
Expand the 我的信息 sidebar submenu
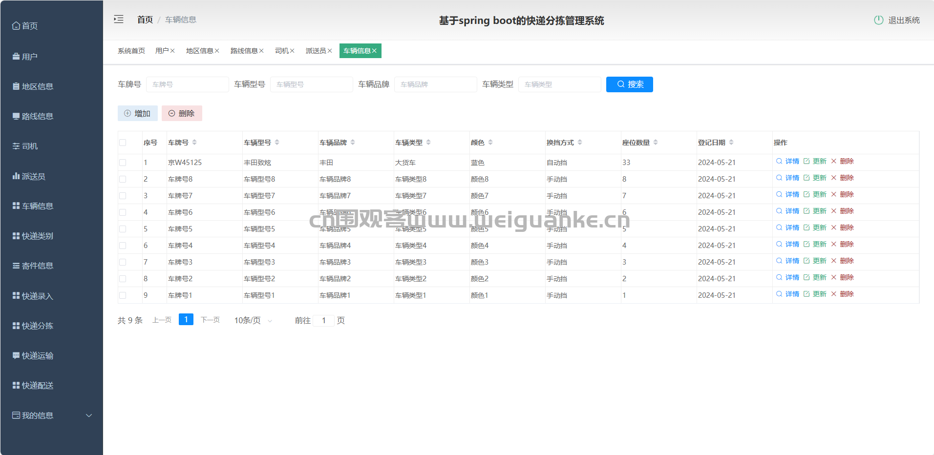(89, 415)
